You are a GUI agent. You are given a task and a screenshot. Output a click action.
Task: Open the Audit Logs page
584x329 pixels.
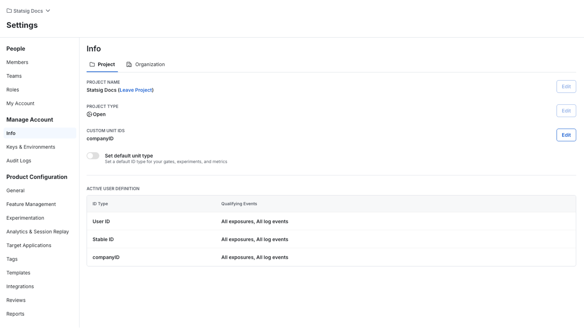click(19, 160)
